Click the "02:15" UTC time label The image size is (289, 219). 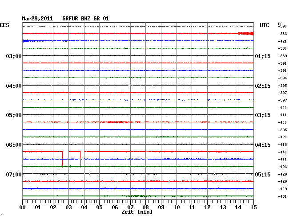coord(263,86)
